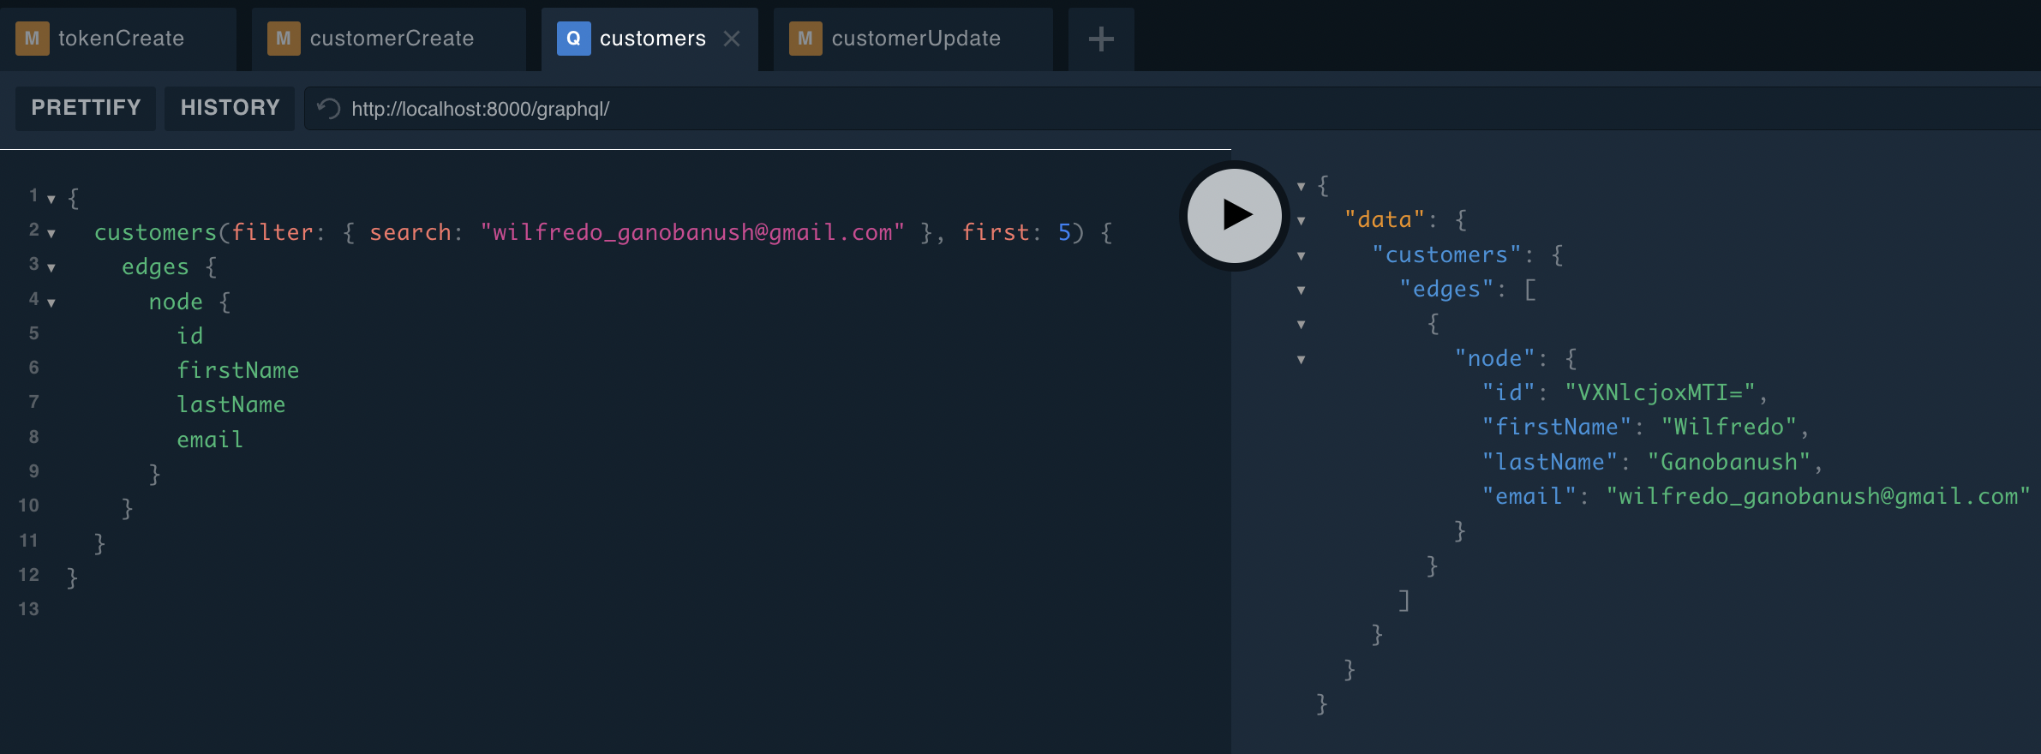Image resolution: width=2041 pixels, height=754 pixels.
Task: Close the customers query tab
Action: click(x=731, y=39)
